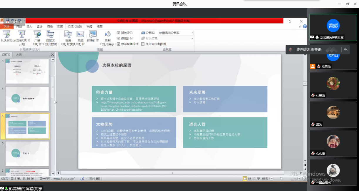This screenshot has height=191, width=359.
Task: Switch to slide sorter view in status bar
Action: coord(249,179)
